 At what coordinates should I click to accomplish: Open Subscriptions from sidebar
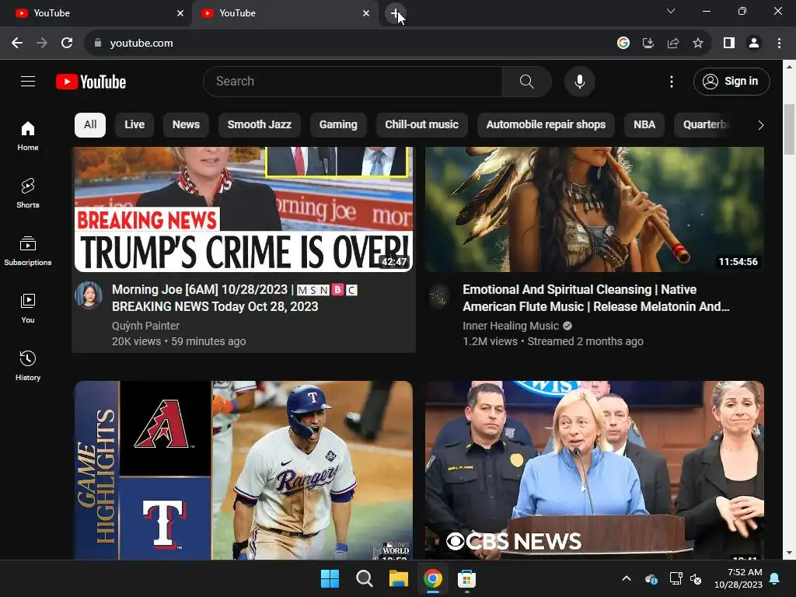[28, 251]
